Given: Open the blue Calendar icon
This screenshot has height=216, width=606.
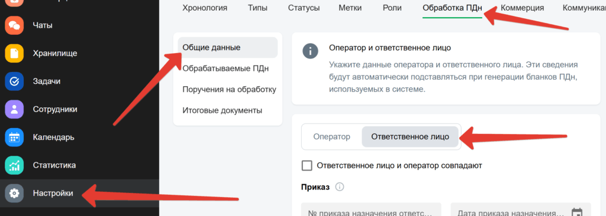Looking at the screenshot, I should (14, 138).
